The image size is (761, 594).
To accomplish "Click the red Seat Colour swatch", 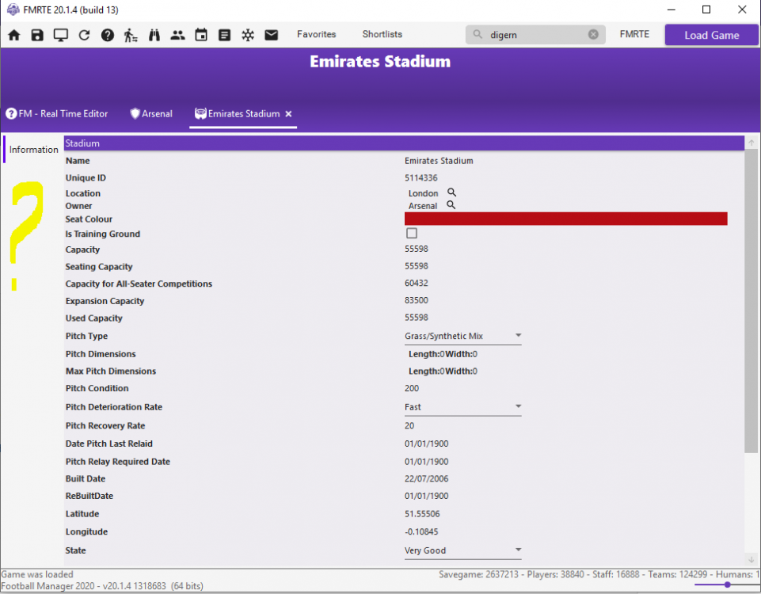I will pyautogui.click(x=566, y=219).
